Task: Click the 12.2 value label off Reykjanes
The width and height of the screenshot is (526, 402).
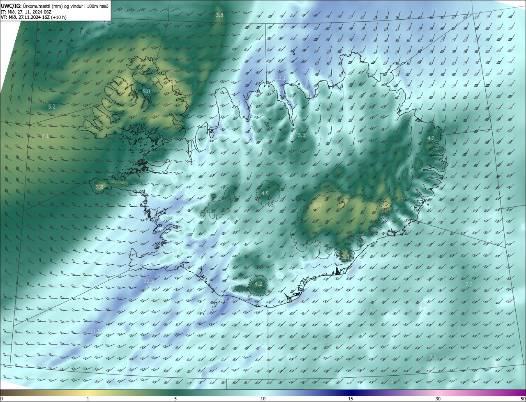Action: pos(149,281)
